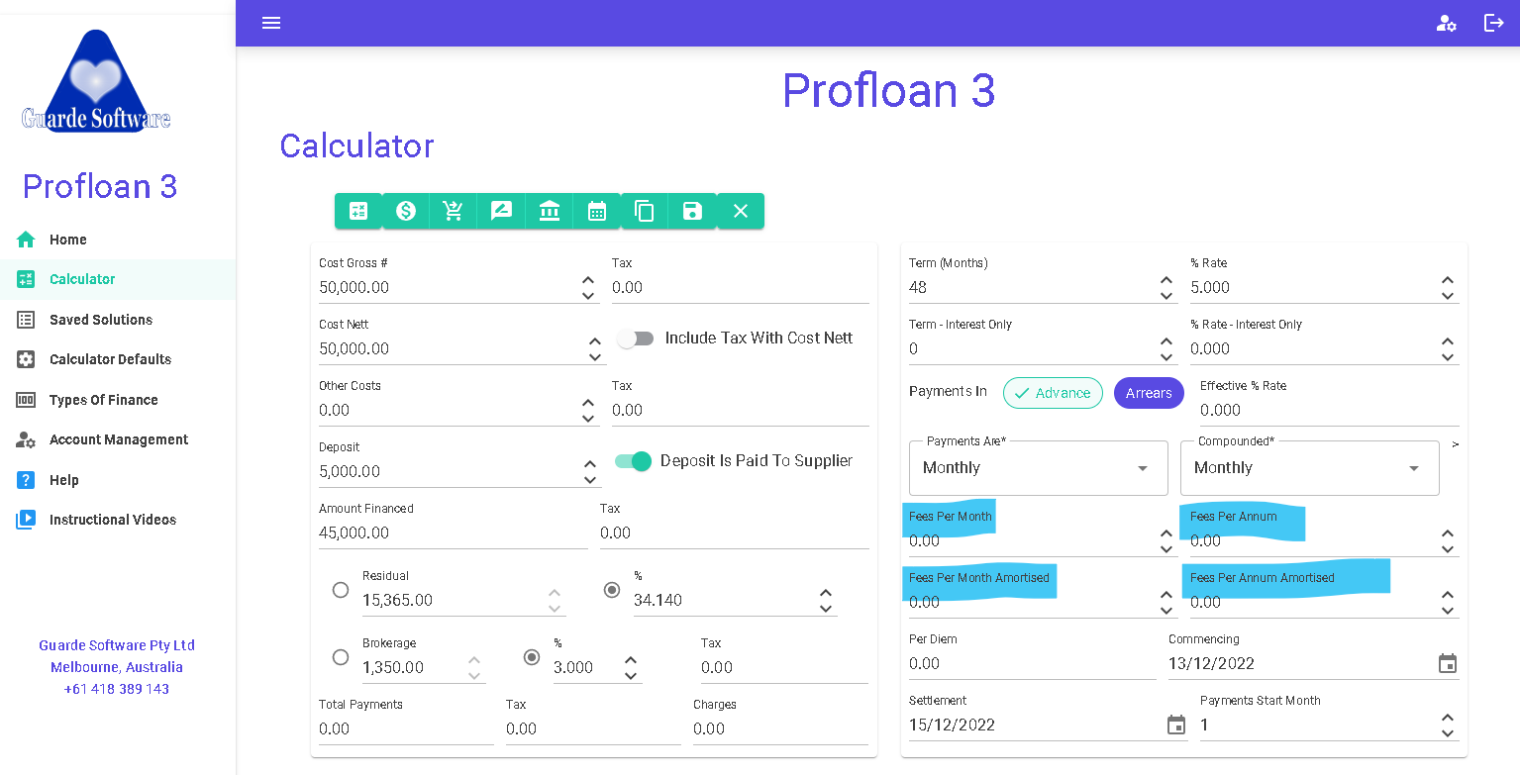
Task: Click the bank building toolbar icon
Action: [549, 211]
